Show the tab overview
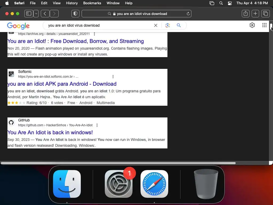Viewport: 273px width, 205px height. pos(265,14)
